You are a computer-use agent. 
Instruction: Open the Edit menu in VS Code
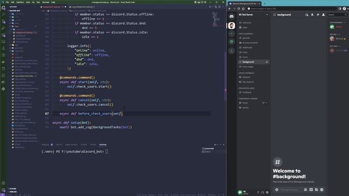(13, 2)
